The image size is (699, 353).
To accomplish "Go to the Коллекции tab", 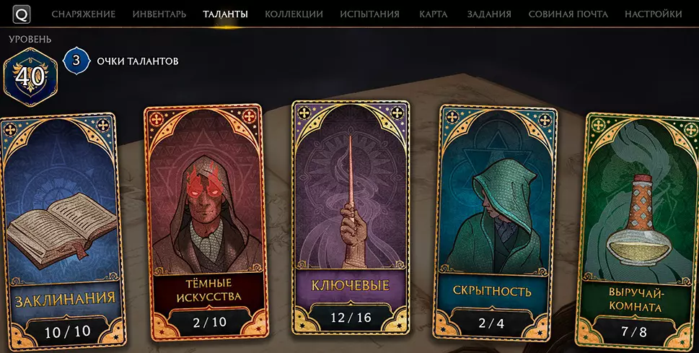I will [x=294, y=14].
